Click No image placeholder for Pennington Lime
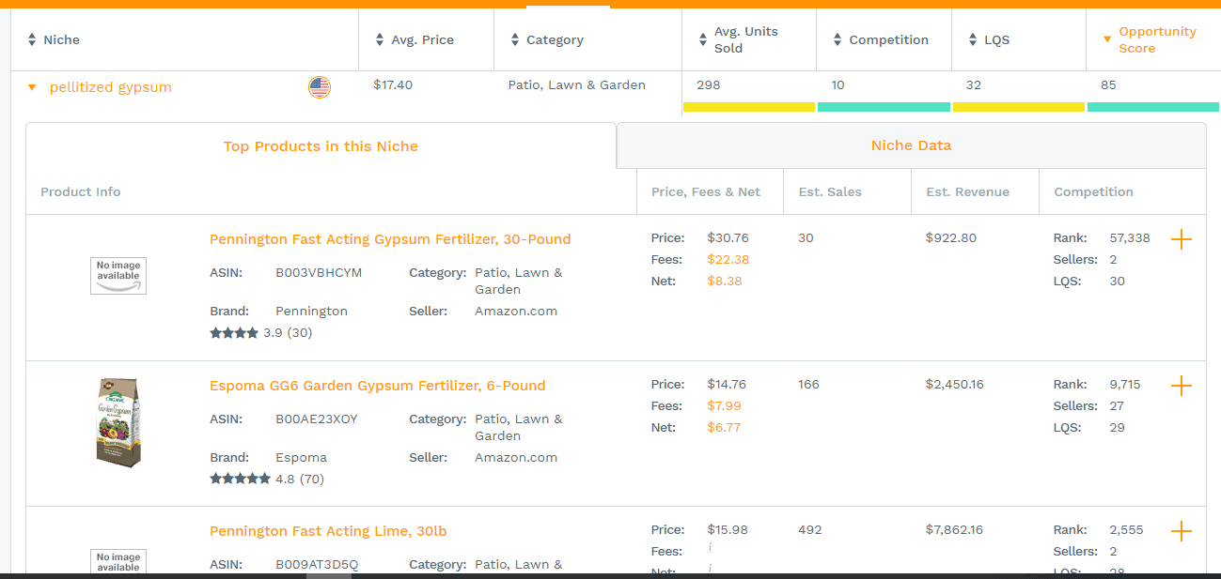The image size is (1221, 579). point(118,561)
